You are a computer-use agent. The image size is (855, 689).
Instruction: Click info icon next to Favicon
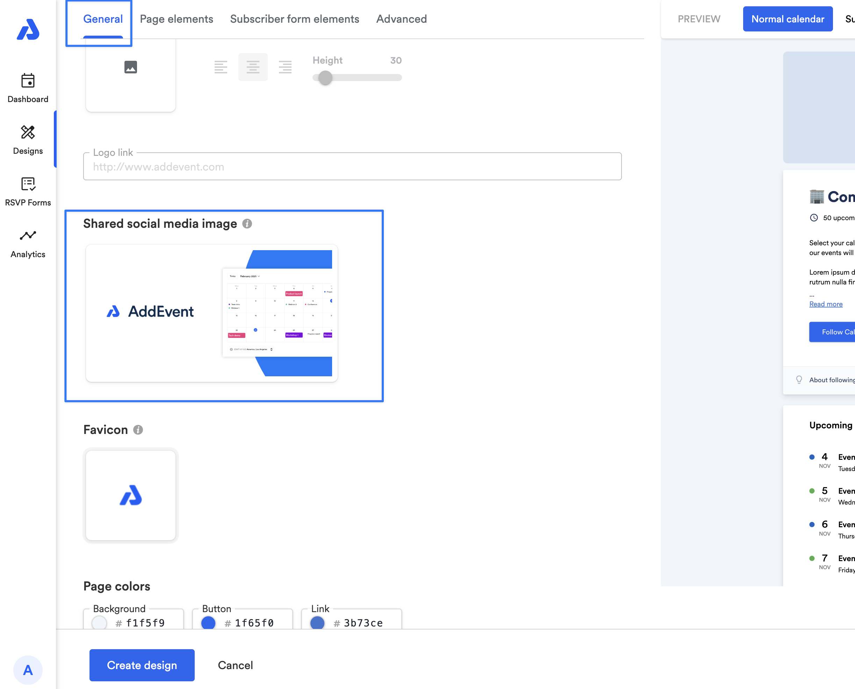tap(138, 430)
